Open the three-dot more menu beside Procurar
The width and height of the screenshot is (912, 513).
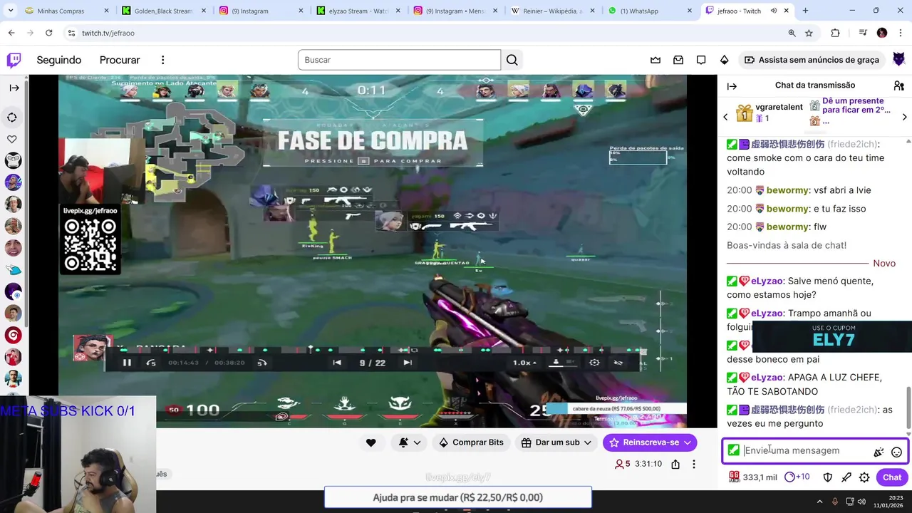[162, 60]
